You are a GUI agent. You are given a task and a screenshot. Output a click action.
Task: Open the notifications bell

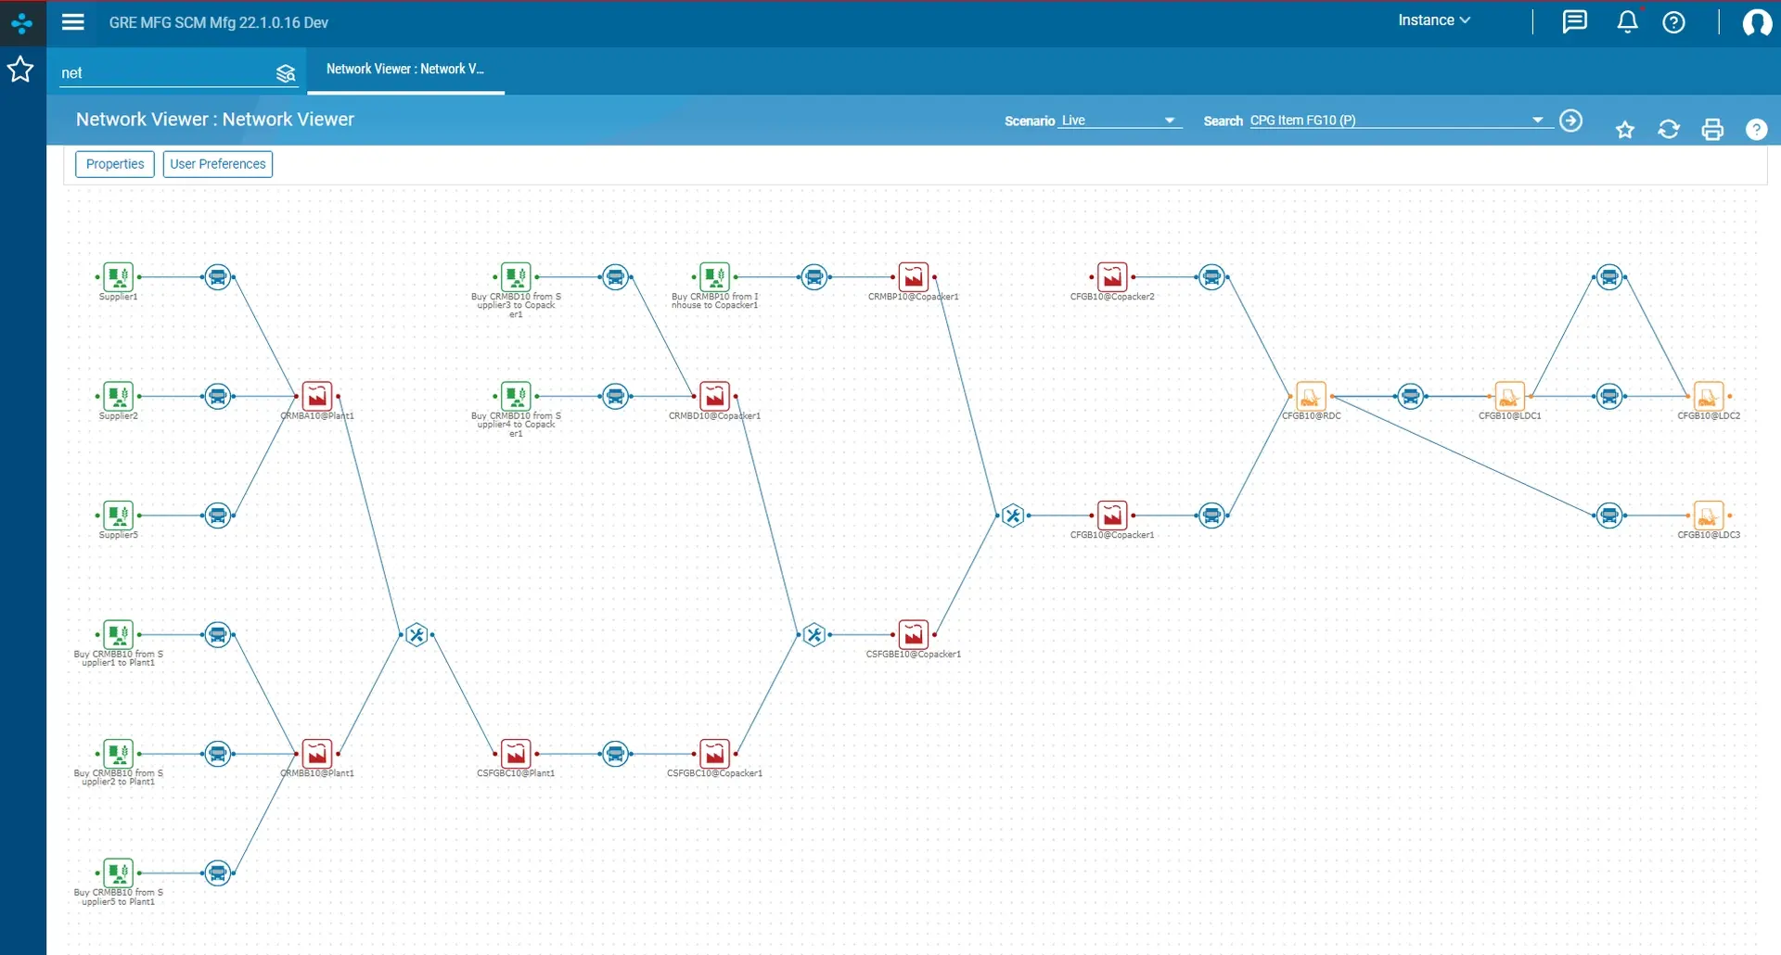tap(1628, 21)
